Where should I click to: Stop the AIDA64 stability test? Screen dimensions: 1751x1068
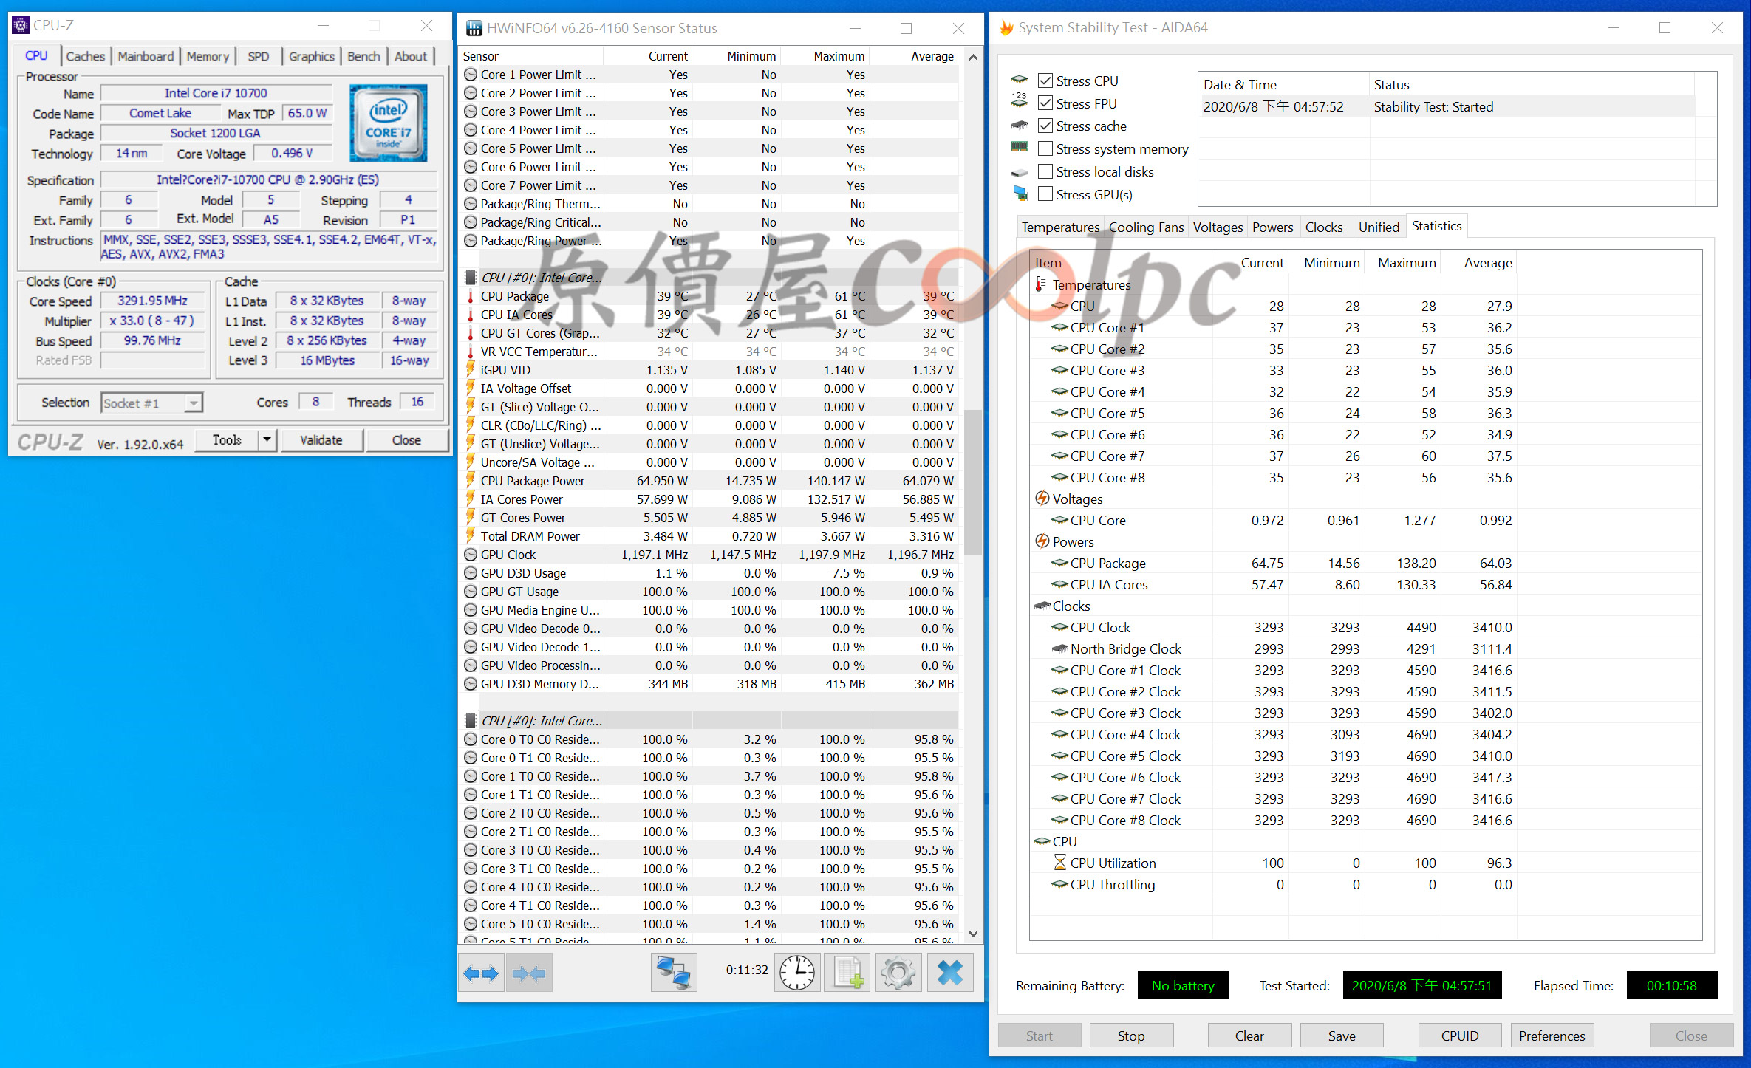[1131, 1036]
